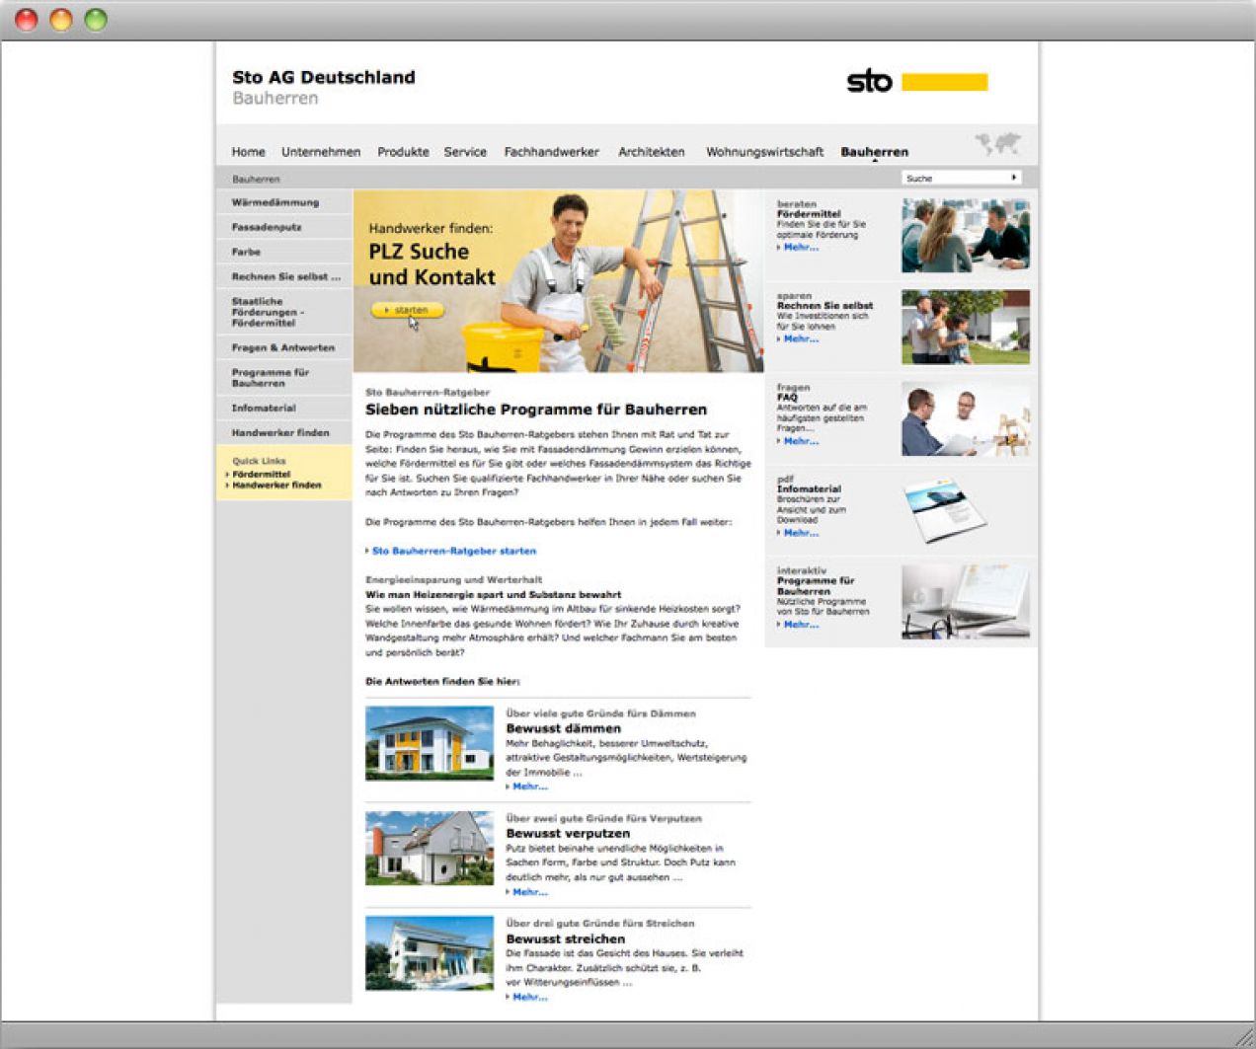1256x1049 pixels.
Task: Click the laptop Programme für Bauherren image
Action: tap(965, 601)
